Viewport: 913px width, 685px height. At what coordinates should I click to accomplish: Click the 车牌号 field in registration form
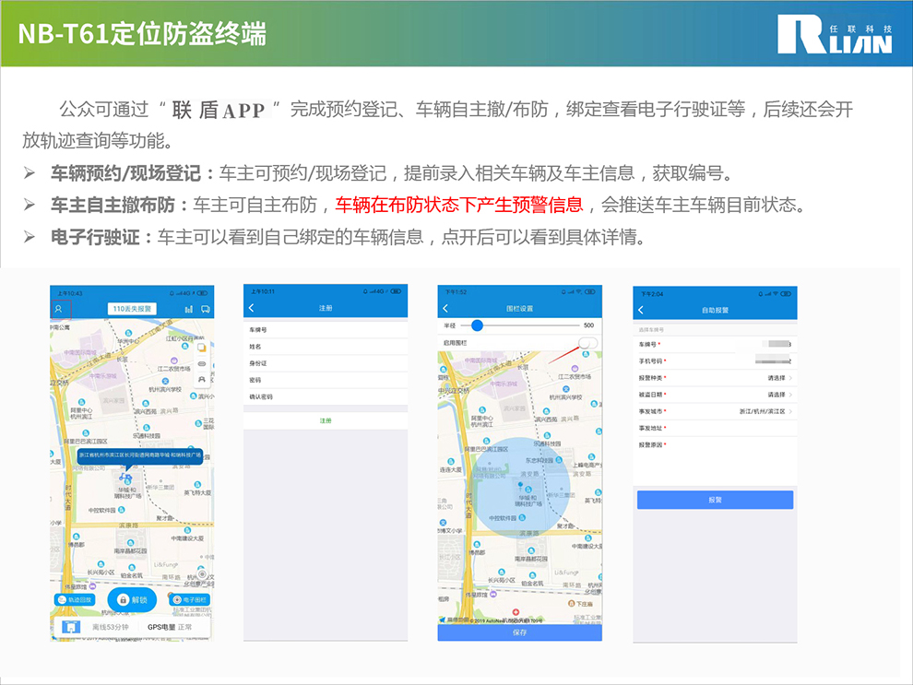pos(325,329)
